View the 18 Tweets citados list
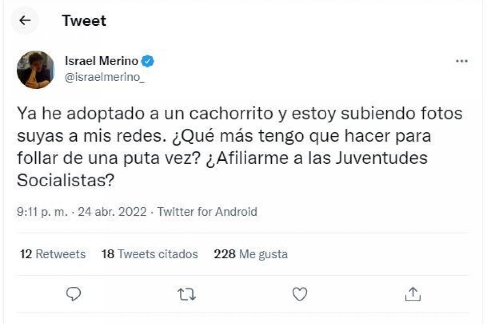487x324 pixels. tap(150, 254)
